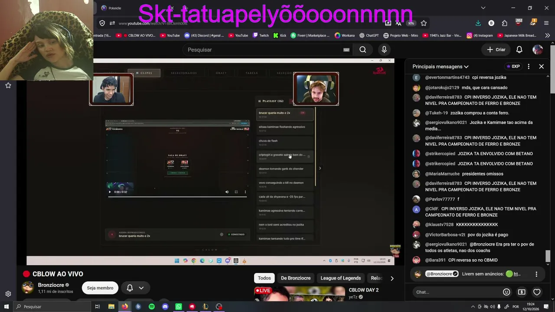Click the Super Chat money icon
555x312 pixels.
[x=522, y=292]
